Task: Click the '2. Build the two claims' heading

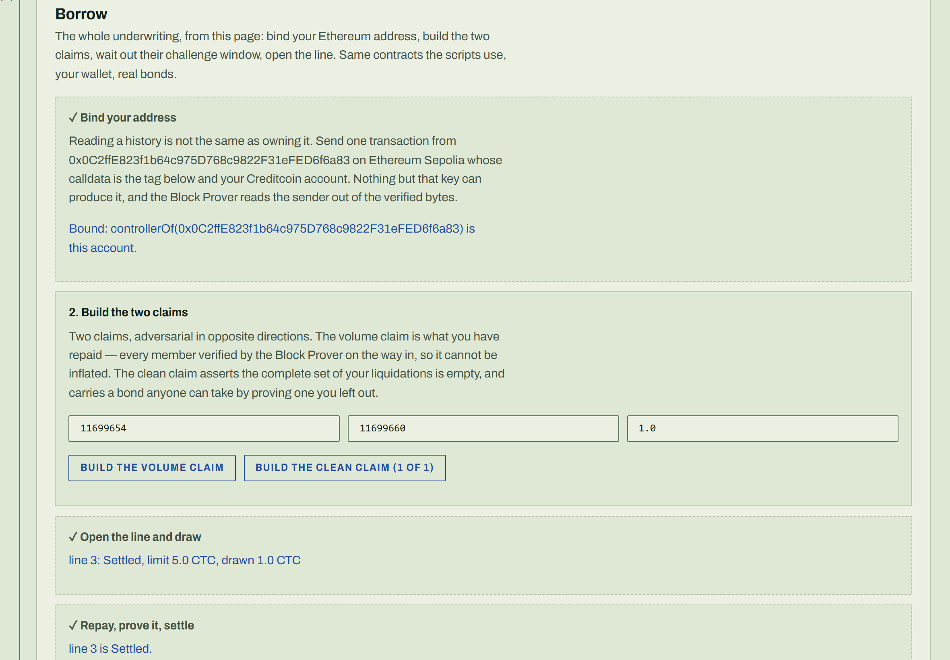Action: [x=128, y=313]
